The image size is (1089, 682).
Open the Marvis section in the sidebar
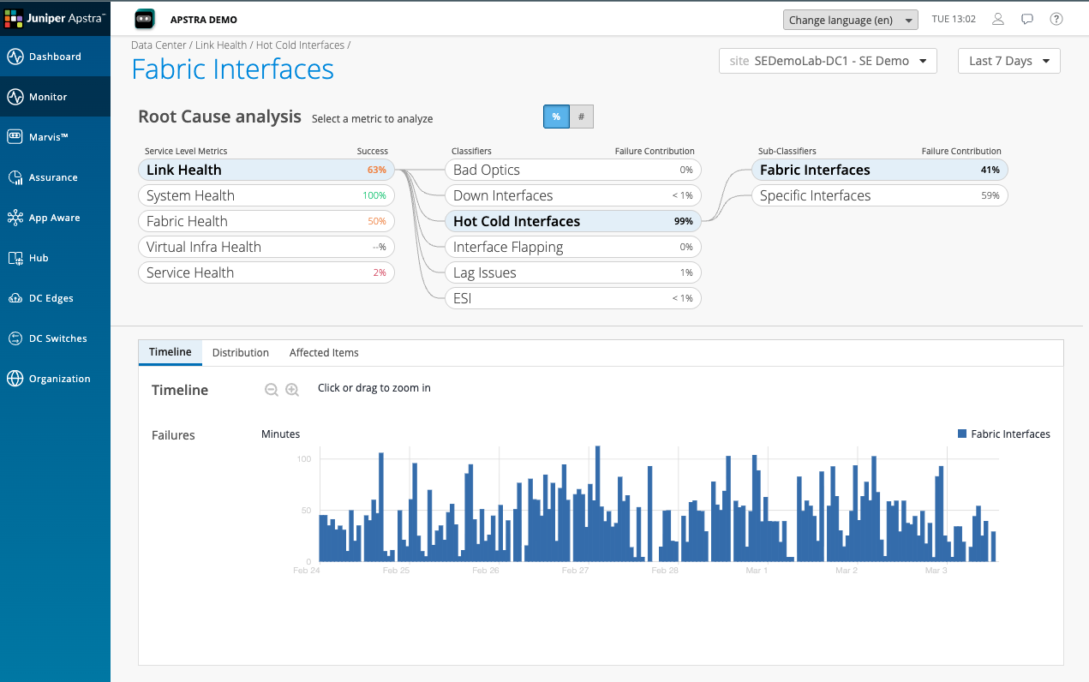(x=55, y=136)
